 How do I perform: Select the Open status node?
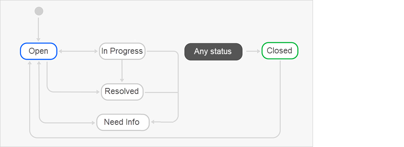pyautogui.click(x=39, y=51)
